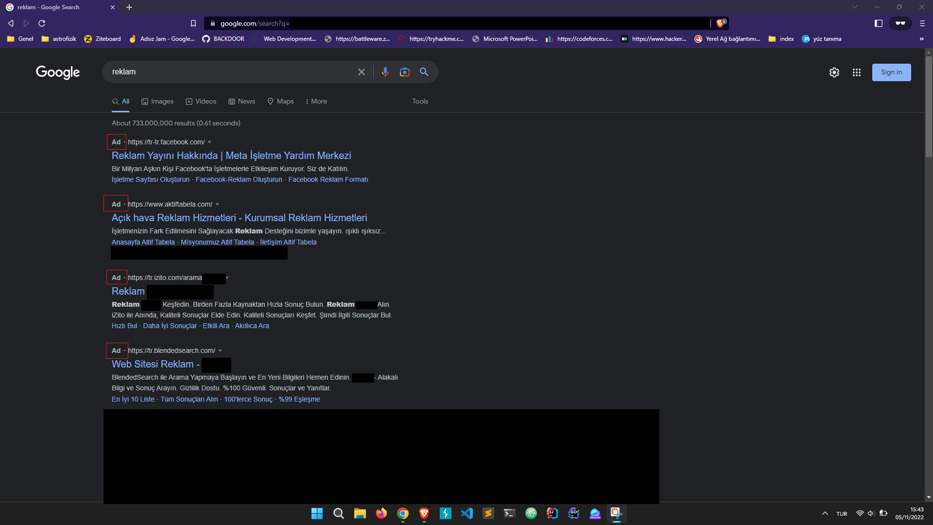Launch Visual Studio Code from the taskbar
The height and width of the screenshot is (525, 933).
click(467, 513)
